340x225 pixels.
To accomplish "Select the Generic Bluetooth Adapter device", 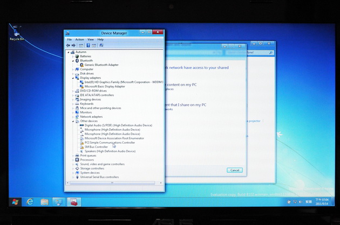I will pyautogui.click(x=101, y=65).
